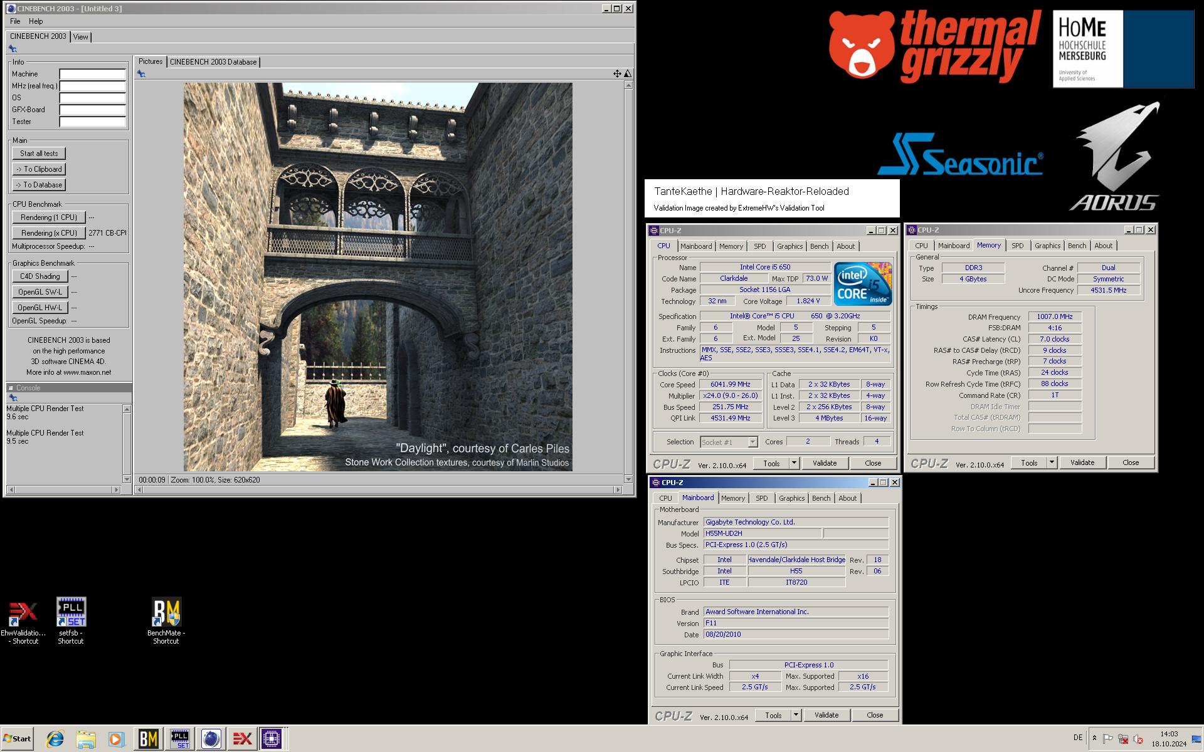
Task: Click Pictures panel vertical scrollbar down arrow
Action: [x=628, y=479]
